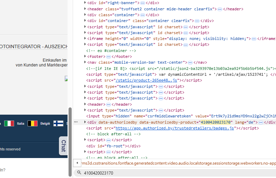Click the Italian flag icon
The image size is (276, 178).
pos(9,124)
